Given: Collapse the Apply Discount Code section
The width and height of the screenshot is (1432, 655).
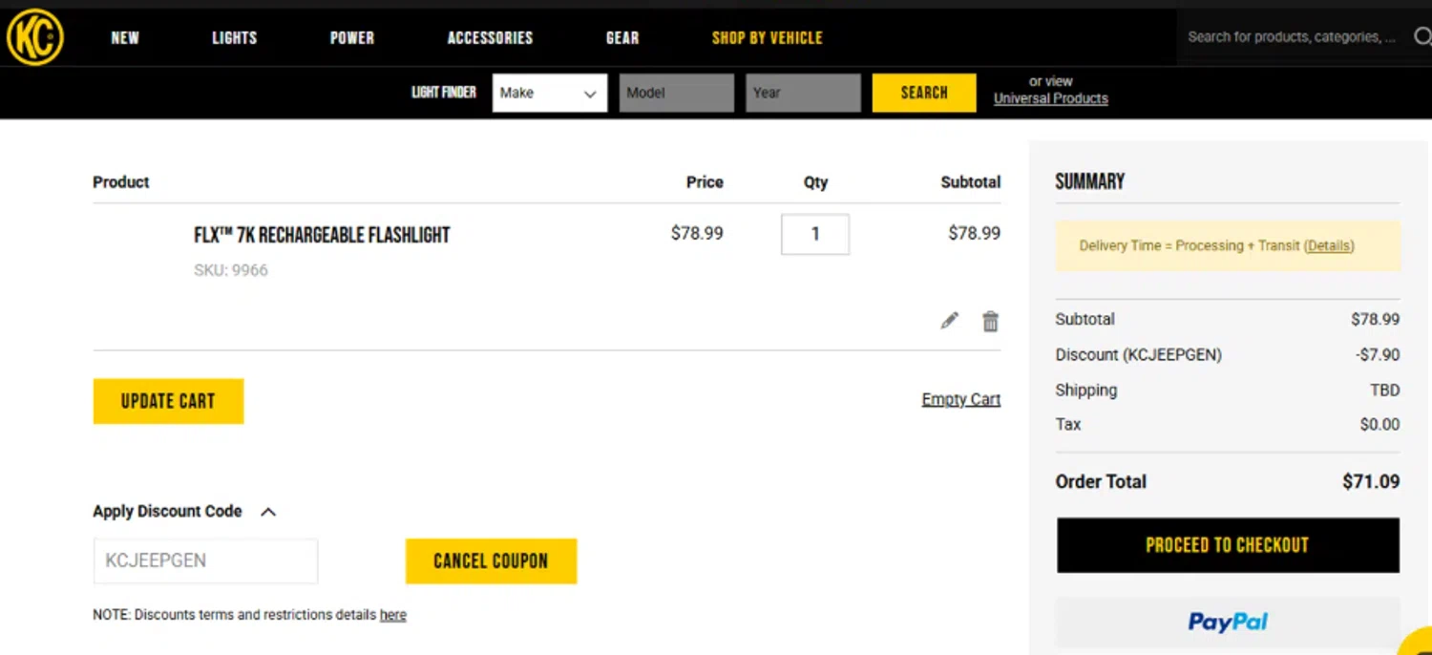Looking at the screenshot, I should click(x=268, y=512).
